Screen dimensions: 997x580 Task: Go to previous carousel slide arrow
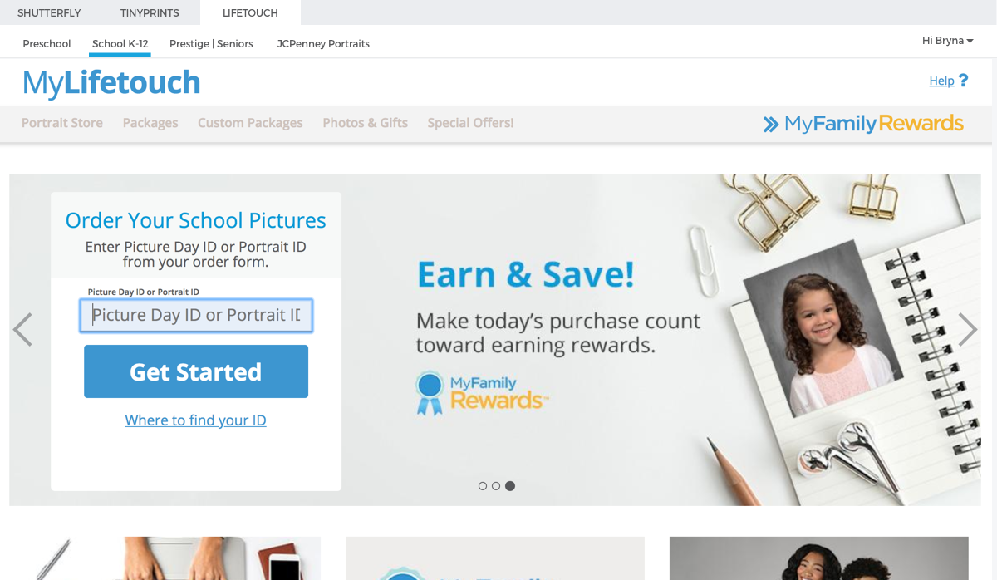22,330
